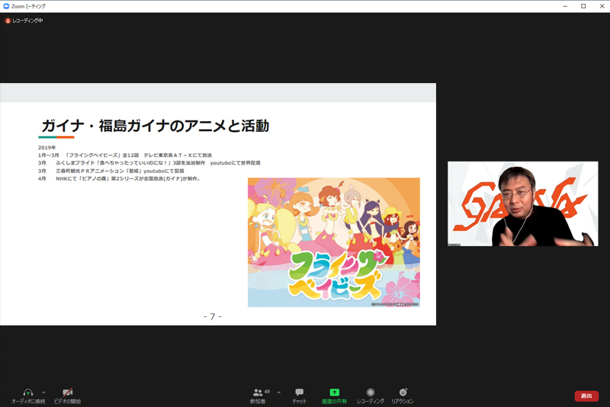Click the green share screen icon
Viewport: 610px width, 407px height.
pos(334,392)
